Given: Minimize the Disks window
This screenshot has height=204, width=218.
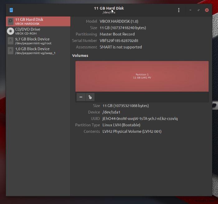Looking at the screenshot, I should pyautogui.click(x=190, y=10).
